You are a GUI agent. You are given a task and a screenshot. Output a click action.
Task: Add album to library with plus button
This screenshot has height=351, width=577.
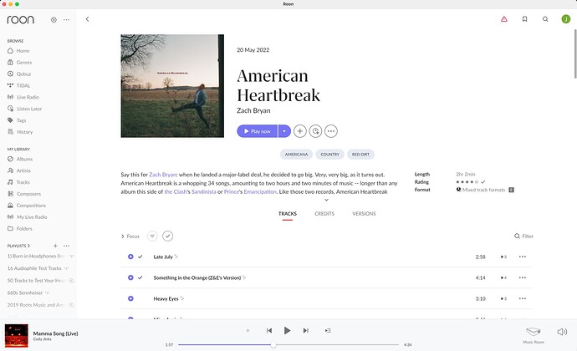(300, 131)
